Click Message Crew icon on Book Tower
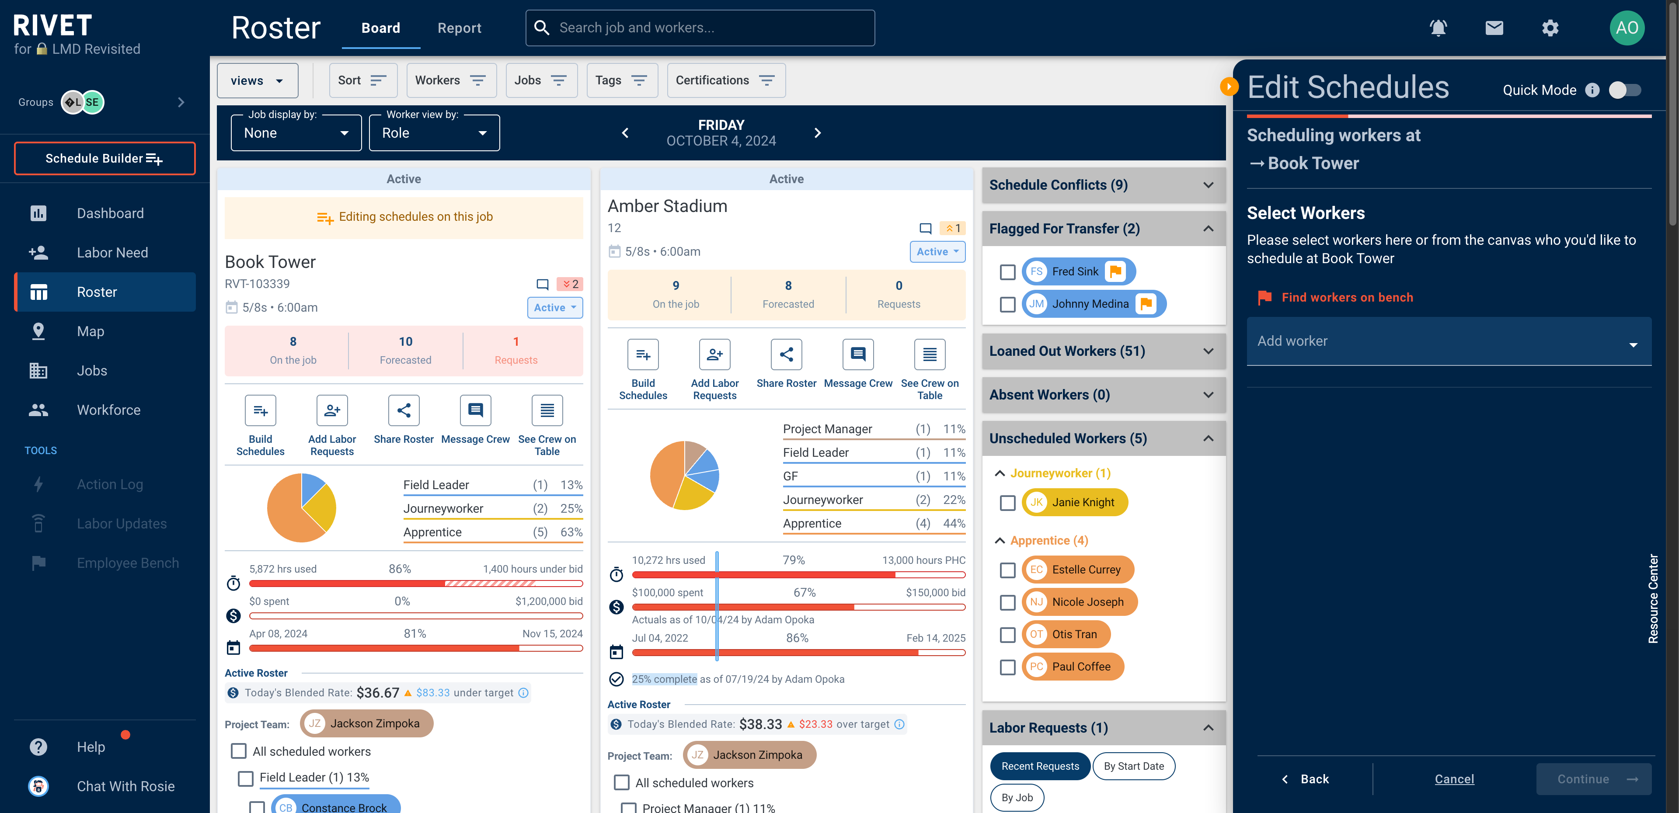The image size is (1679, 813). tap(475, 410)
